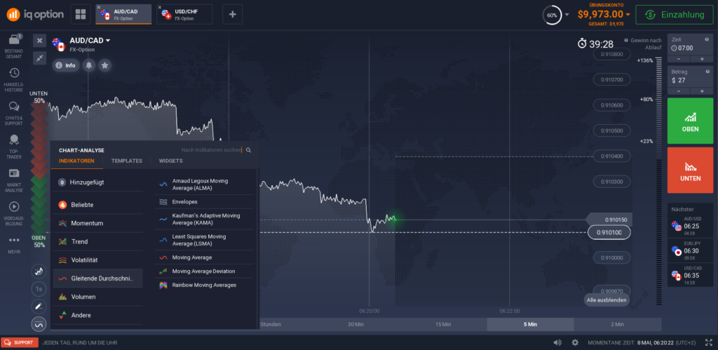Select the Widgets tab
The width and height of the screenshot is (718, 350).
pyautogui.click(x=171, y=161)
